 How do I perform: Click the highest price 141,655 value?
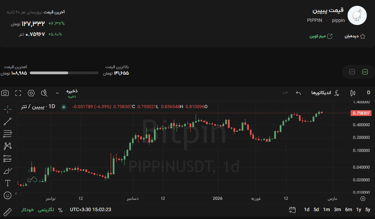(121, 73)
